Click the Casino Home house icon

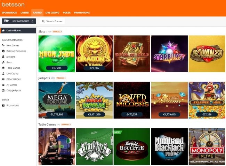(x=3, y=30)
